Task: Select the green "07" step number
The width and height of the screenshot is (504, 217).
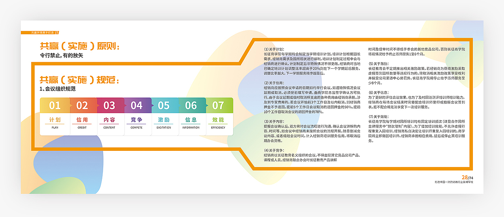Action: tap(218, 106)
